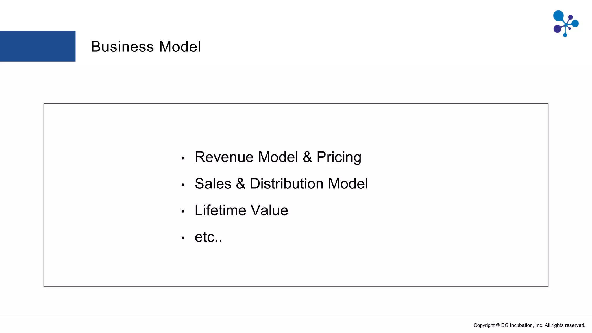This screenshot has width=592, height=333.
Task: Click the largest blue circle in the logo
Action: [x=558, y=16]
